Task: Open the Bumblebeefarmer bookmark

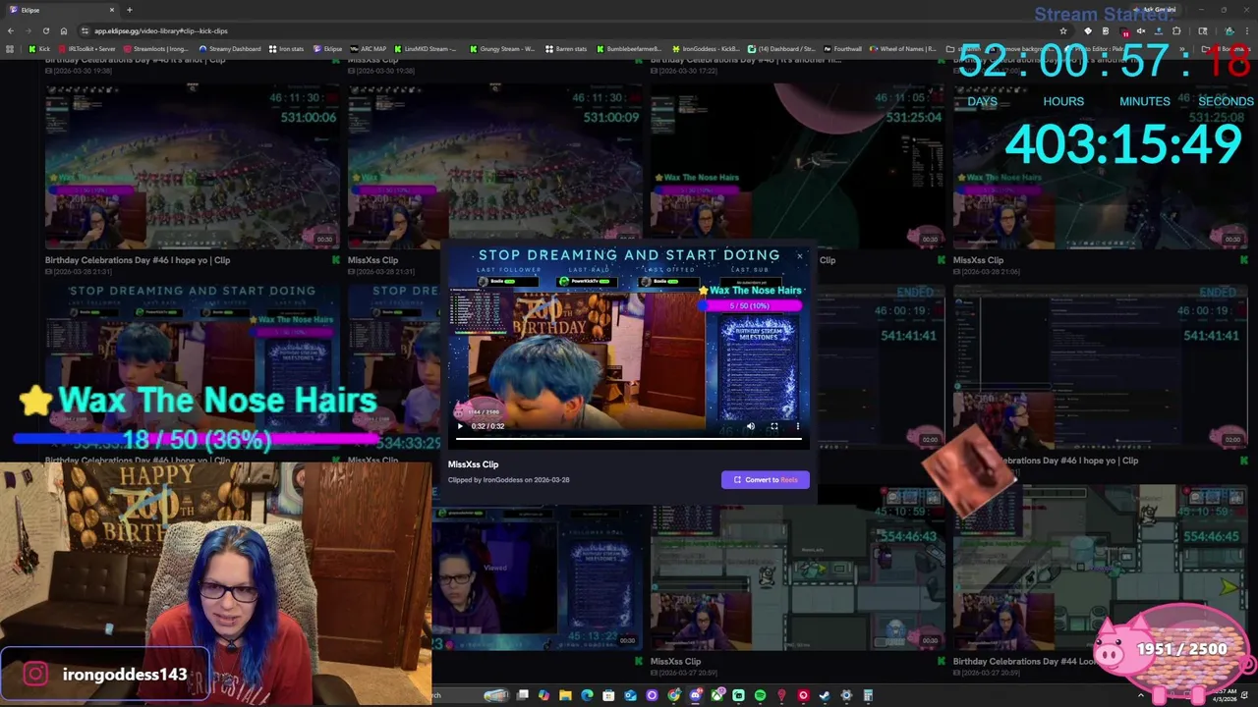Action: click(629, 49)
